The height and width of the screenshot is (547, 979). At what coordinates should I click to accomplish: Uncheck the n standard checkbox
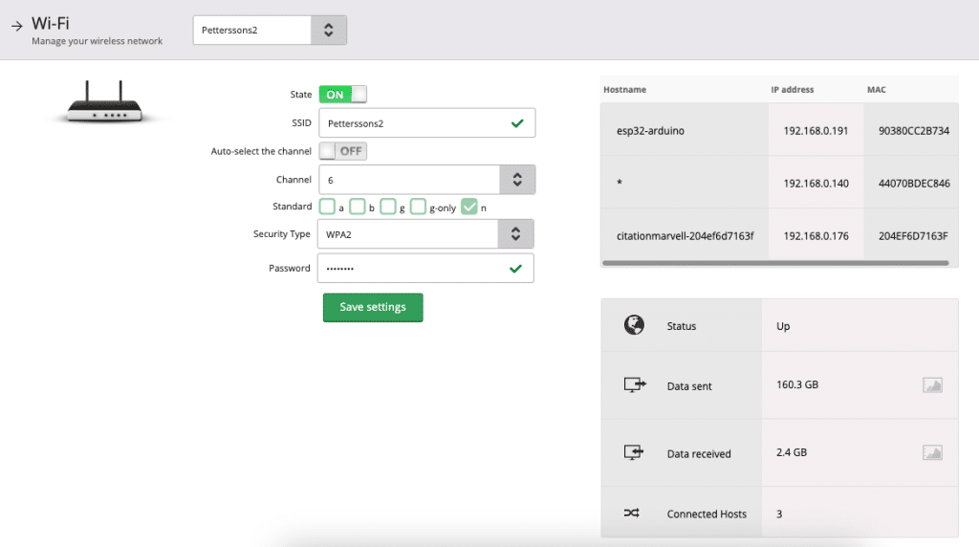pos(469,207)
